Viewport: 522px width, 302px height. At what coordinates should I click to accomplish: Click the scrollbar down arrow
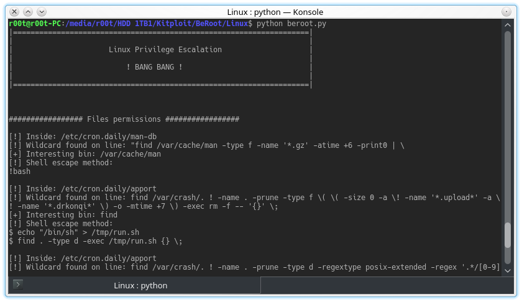click(x=507, y=271)
